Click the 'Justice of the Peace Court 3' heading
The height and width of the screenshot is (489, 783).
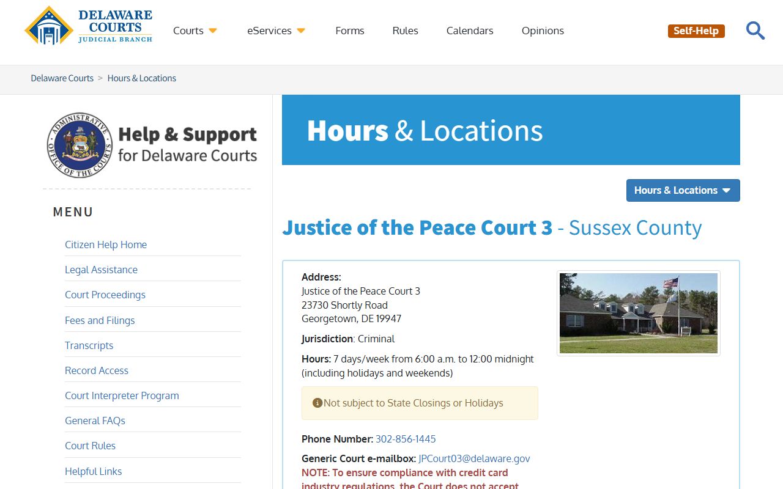[417, 227]
